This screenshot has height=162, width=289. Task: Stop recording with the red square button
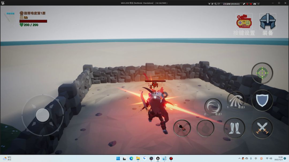click(251, 4)
